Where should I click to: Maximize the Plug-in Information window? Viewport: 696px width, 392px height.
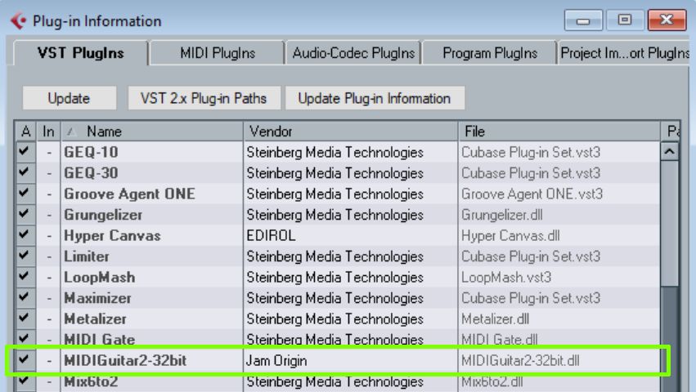[624, 20]
